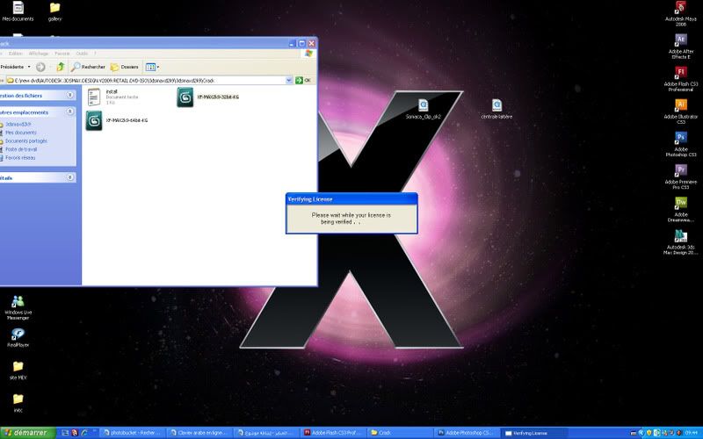
Task: Click the Rechercher search toolbar button
Action: pyautogui.click(x=88, y=67)
